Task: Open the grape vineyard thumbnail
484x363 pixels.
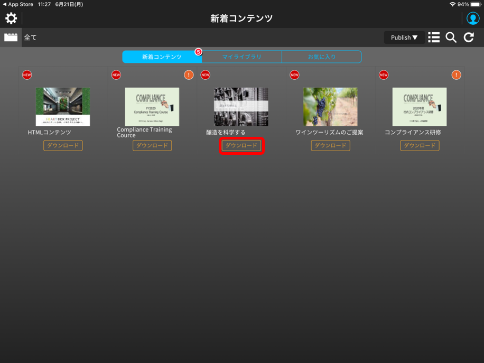Action: coord(330,107)
